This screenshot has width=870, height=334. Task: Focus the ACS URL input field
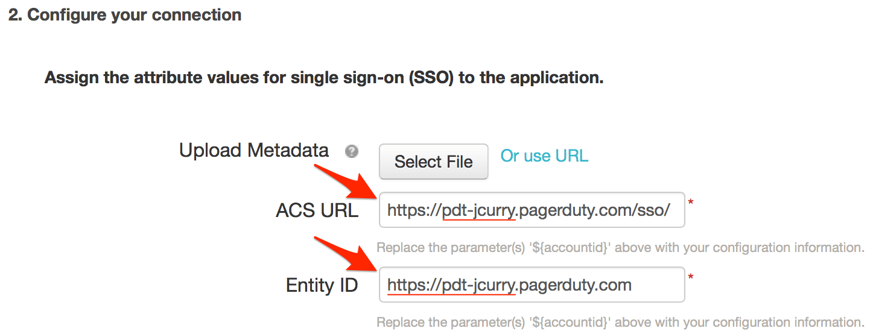click(x=531, y=210)
